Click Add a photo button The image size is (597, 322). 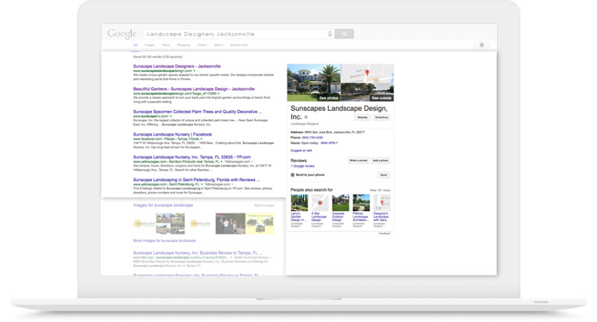380,160
